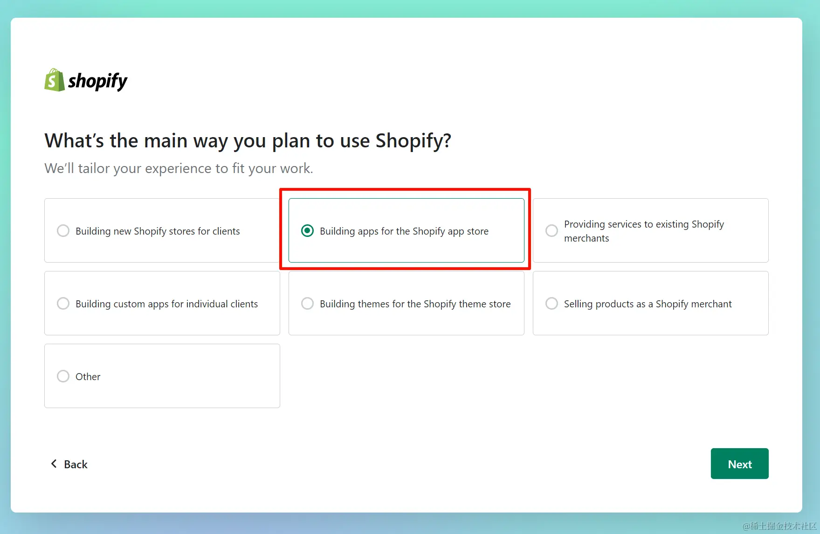
Task: Click the selected radio's green indicator
Action: point(307,230)
